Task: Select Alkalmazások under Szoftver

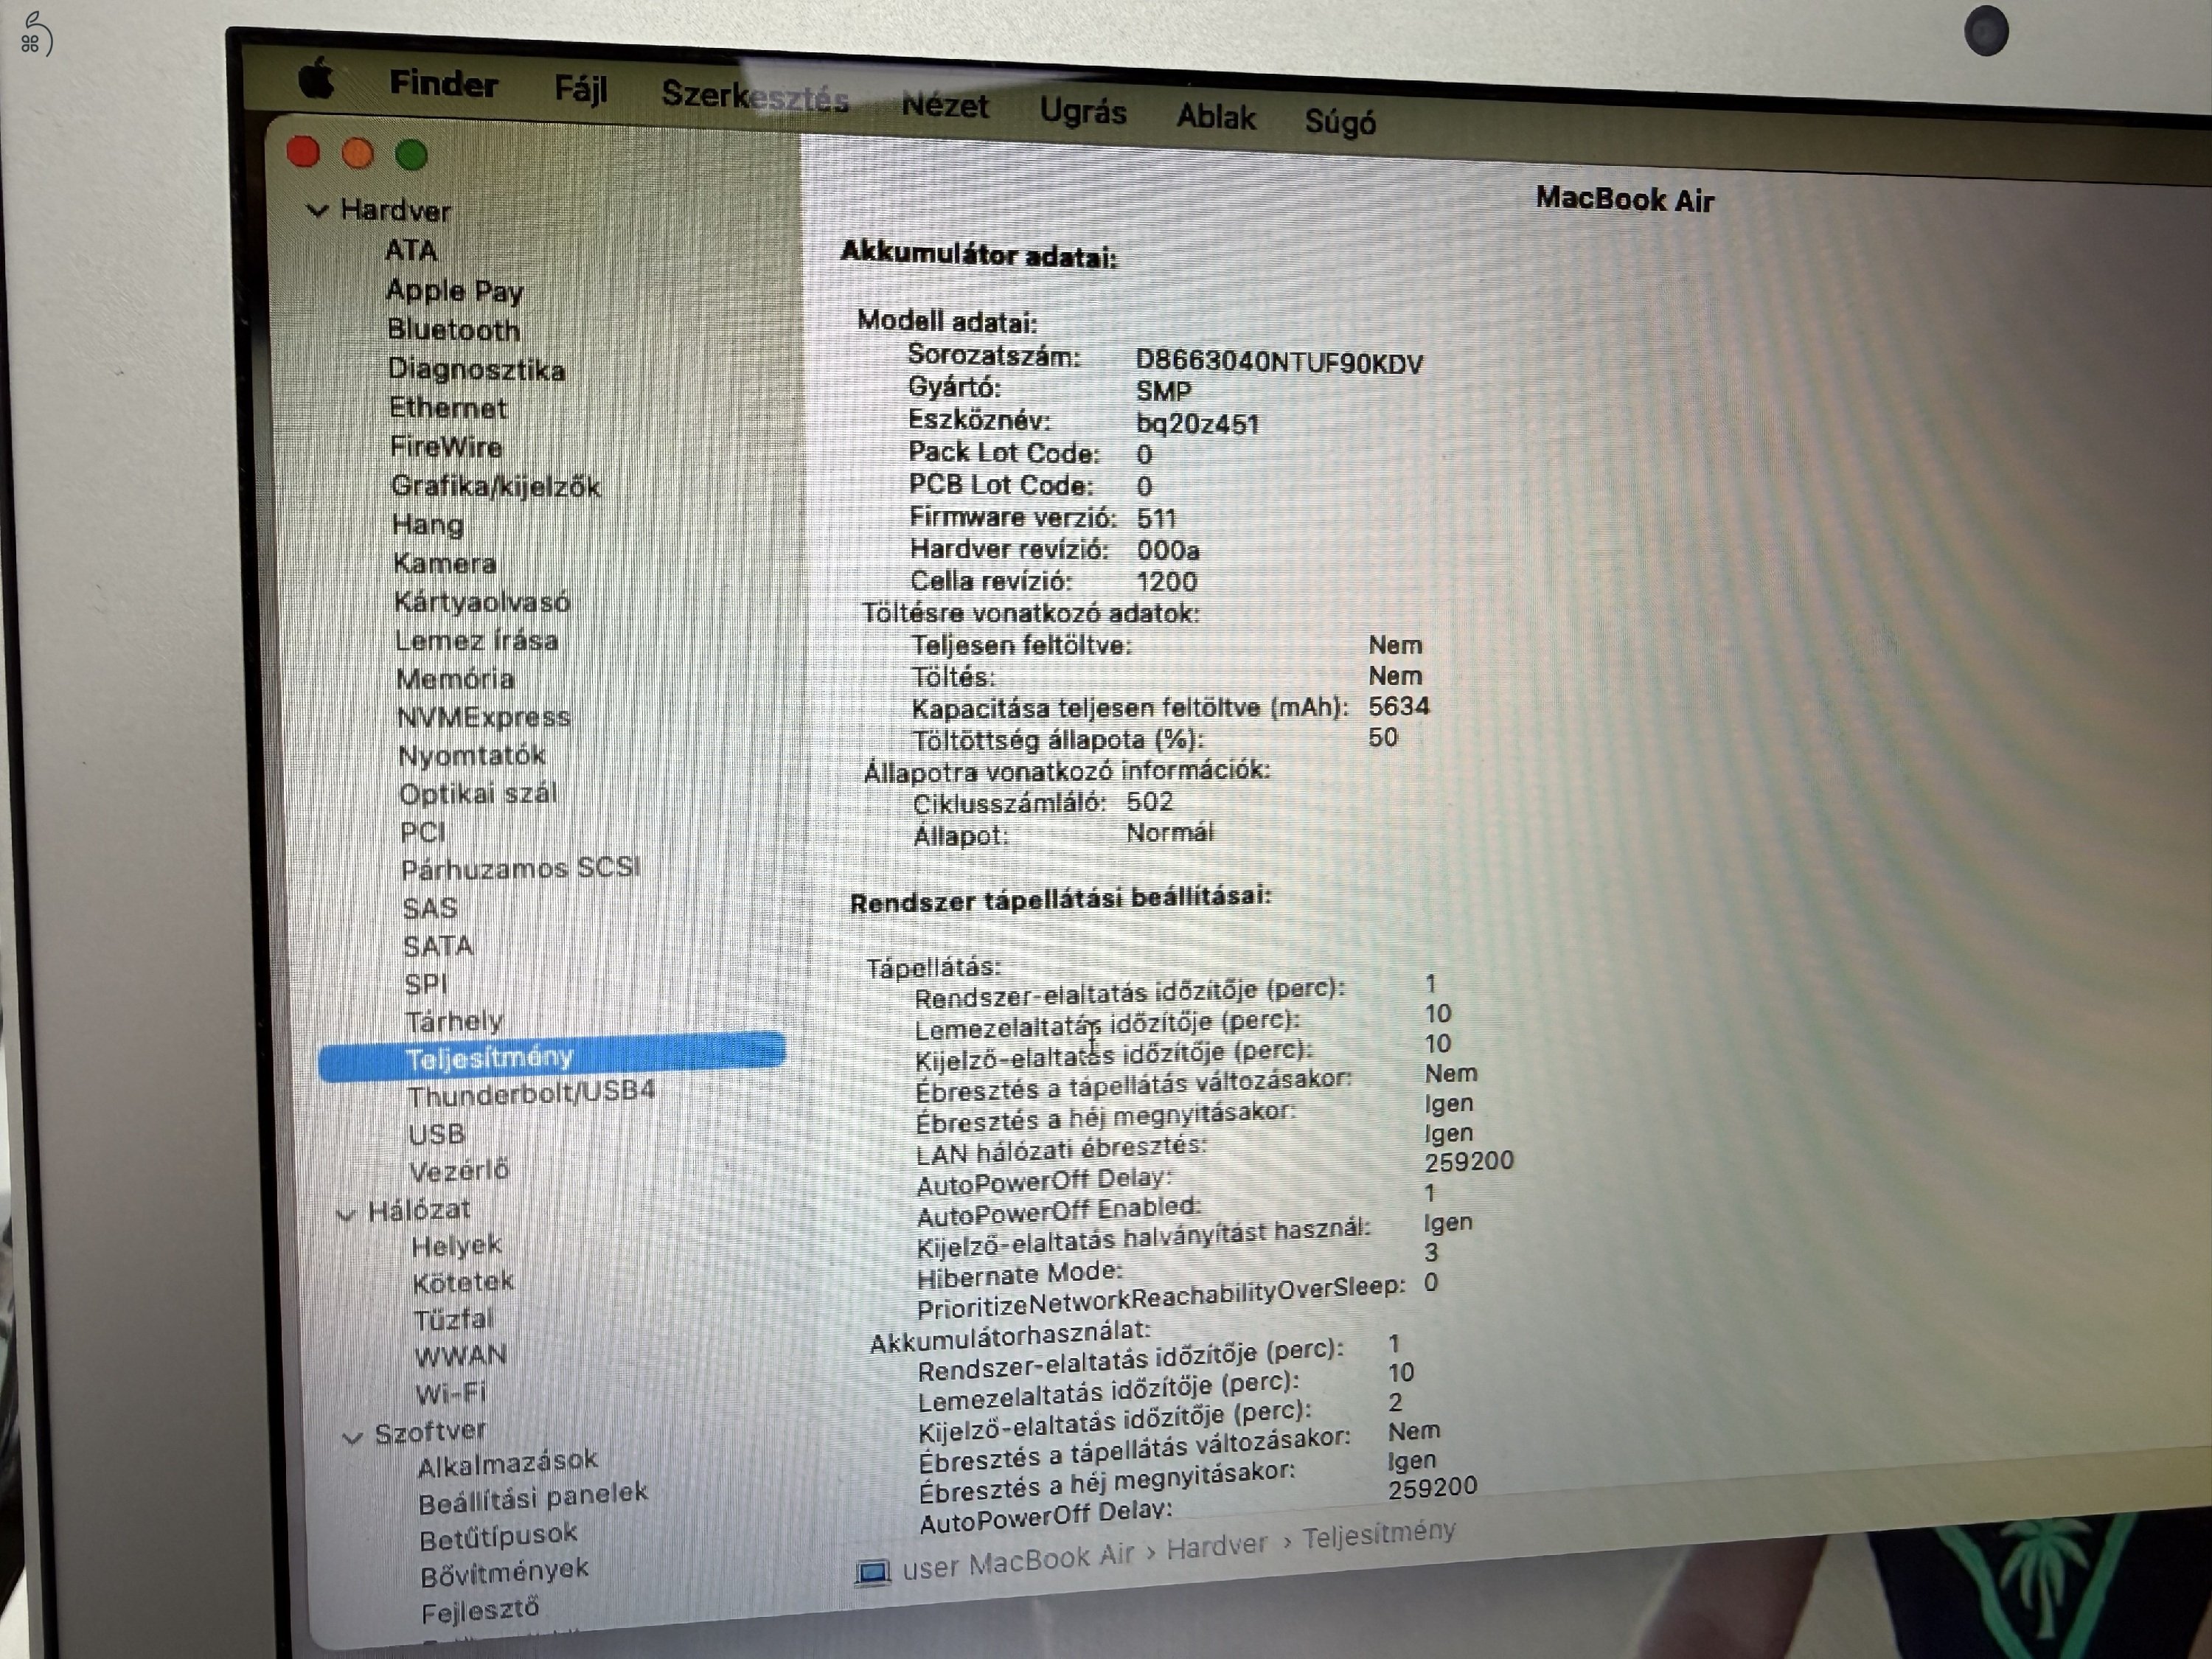Action: coord(507,1462)
